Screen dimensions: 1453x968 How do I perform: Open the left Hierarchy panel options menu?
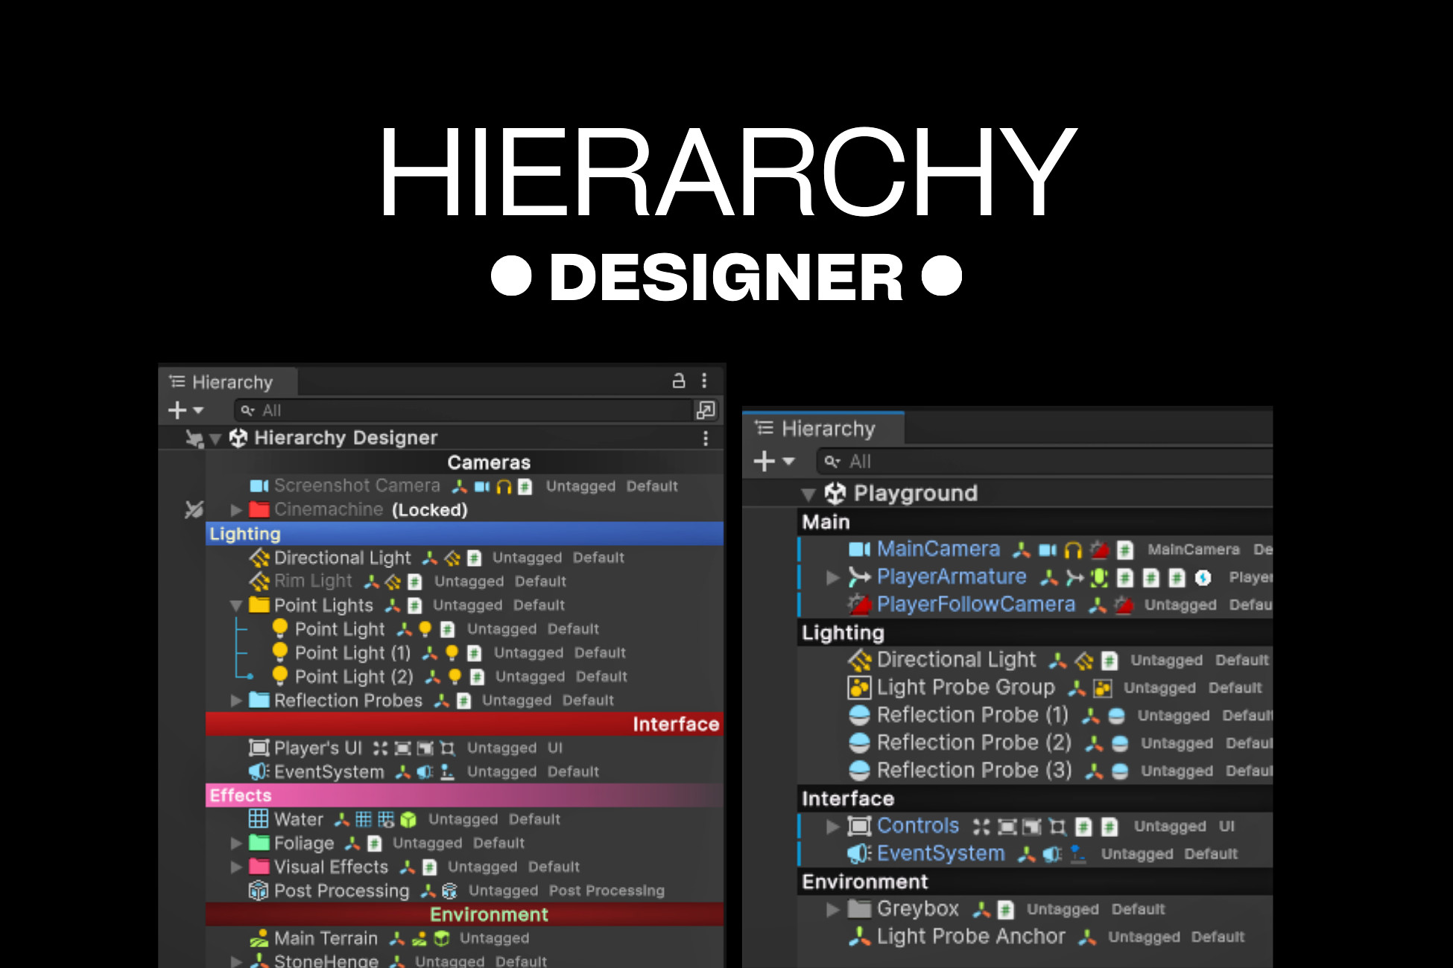click(704, 380)
